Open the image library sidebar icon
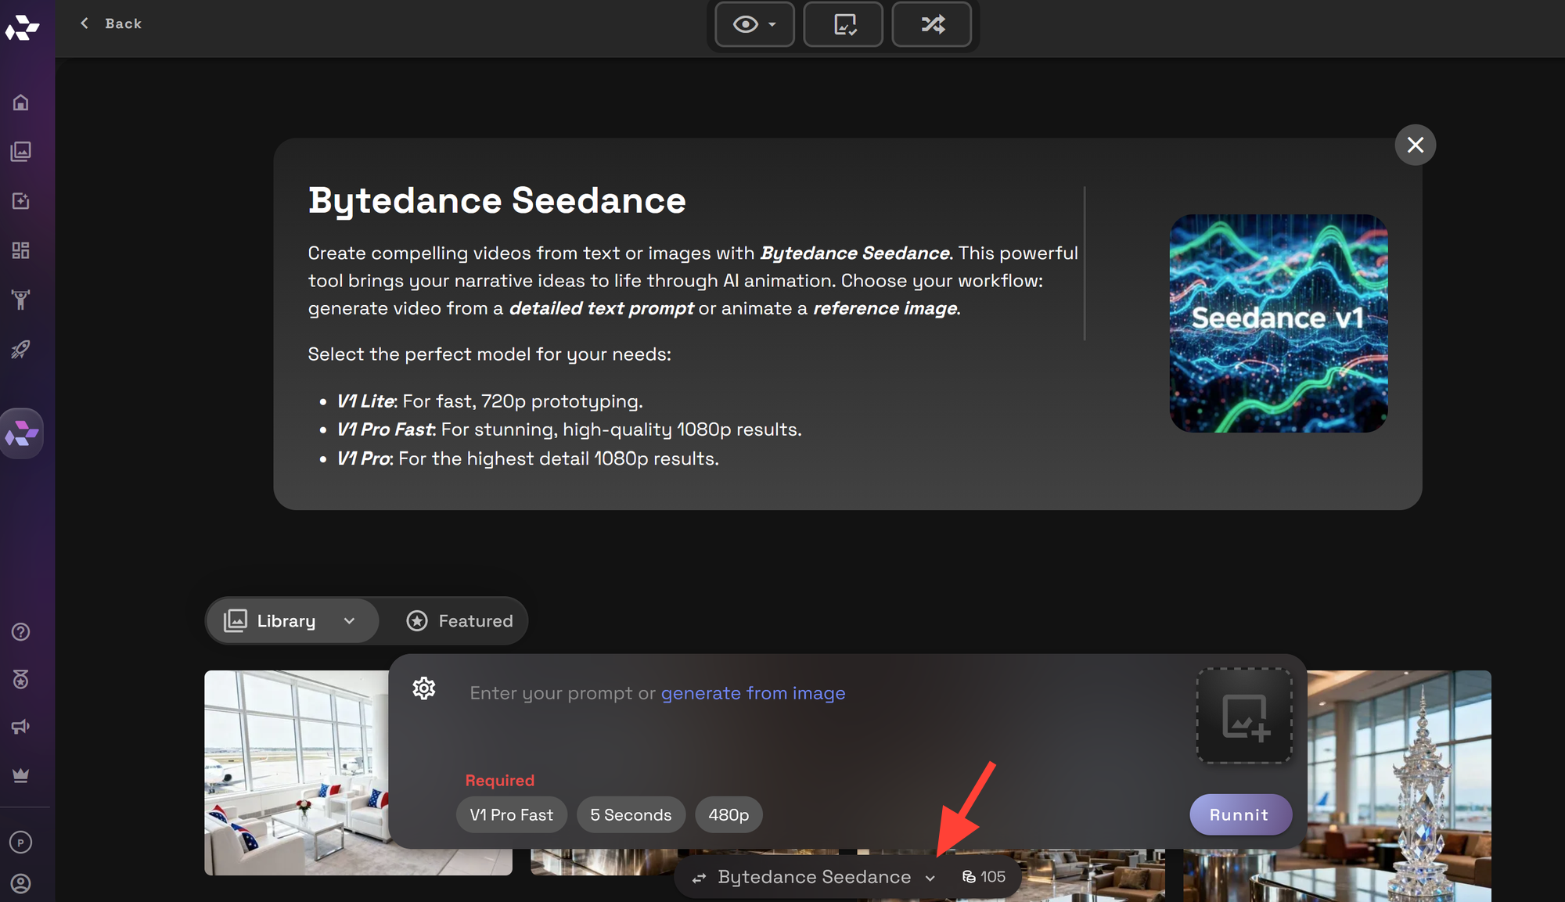This screenshot has height=902, width=1565. coord(21,151)
